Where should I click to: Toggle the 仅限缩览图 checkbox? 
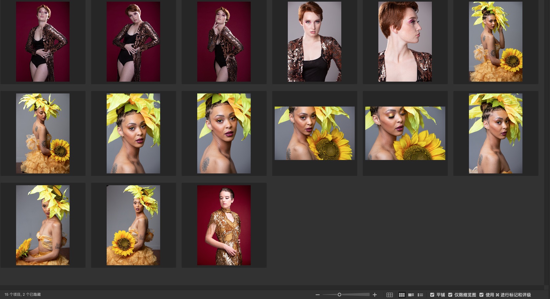coord(450,295)
